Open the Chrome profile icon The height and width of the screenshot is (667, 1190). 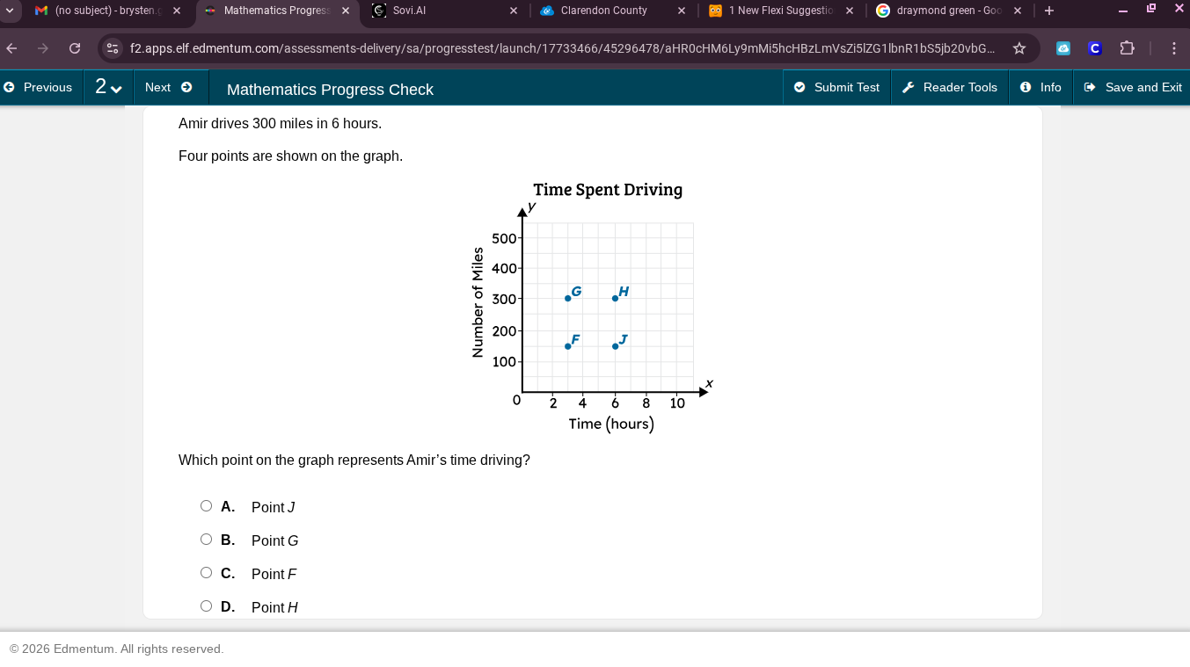(1094, 49)
